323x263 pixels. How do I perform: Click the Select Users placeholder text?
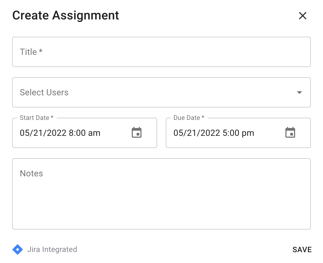point(44,92)
